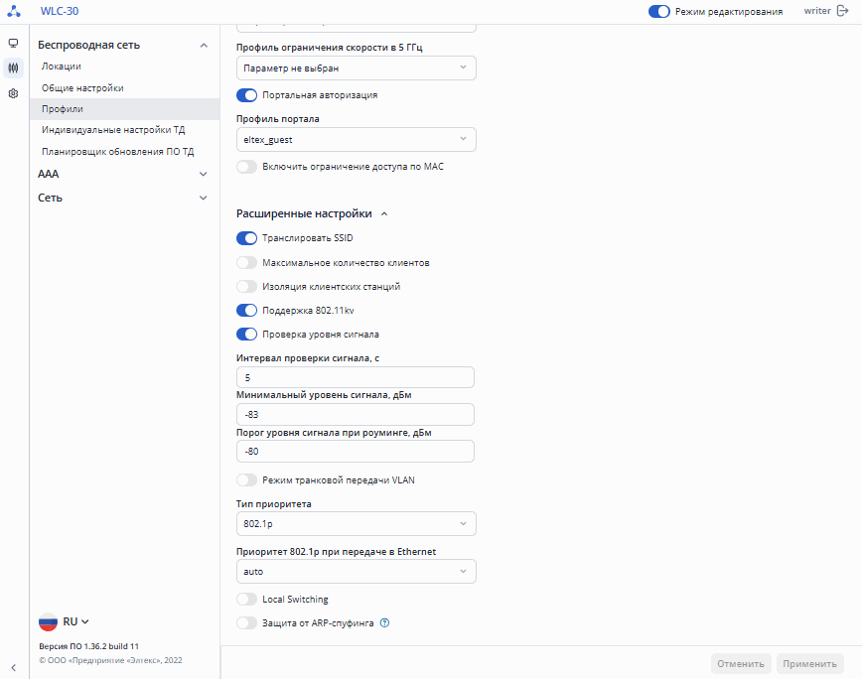This screenshot has width=862, height=679.
Task: Collapse the sidebar with the bottom arrow
Action: pos(14,667)
